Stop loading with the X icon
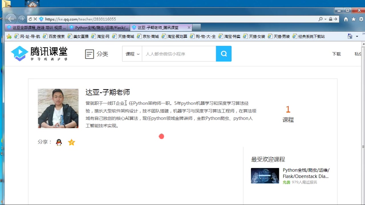Viewport: 365px width, 205px height. 35,19
